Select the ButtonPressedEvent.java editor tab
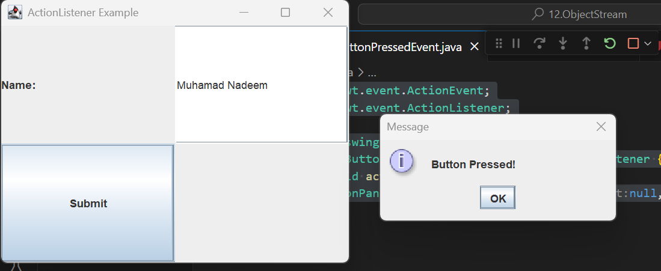Screen dimensions: 661x271 point(404,47)
